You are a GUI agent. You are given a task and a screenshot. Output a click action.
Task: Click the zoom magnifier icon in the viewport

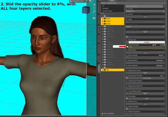94,11
